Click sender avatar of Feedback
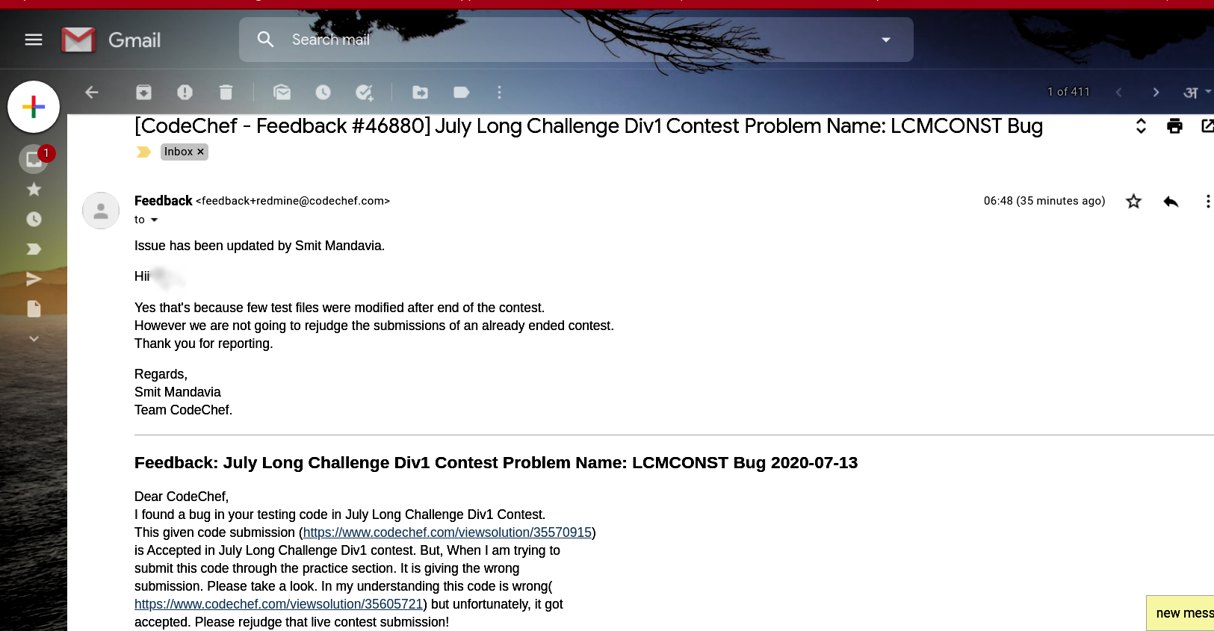The width and height of the screenshot is (1214, 631). click(x=101, y=211)
